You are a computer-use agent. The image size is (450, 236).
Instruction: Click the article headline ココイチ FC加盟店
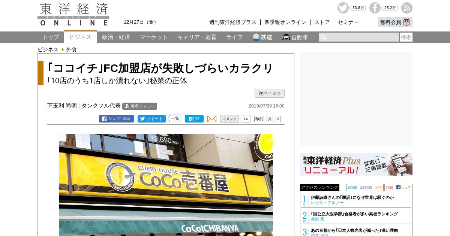click(160, 68)
